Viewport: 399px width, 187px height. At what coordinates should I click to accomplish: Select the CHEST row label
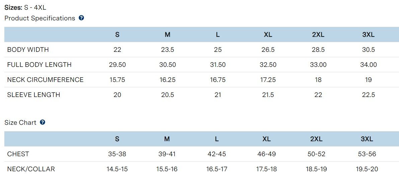pyautogui.click(x=18, y=154)
